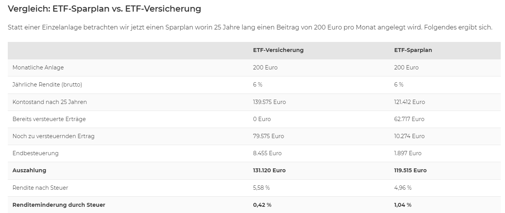The image size is (505, 213).
Task: Click the bold "Auszahlung" row label
Action: coord(29,170)
